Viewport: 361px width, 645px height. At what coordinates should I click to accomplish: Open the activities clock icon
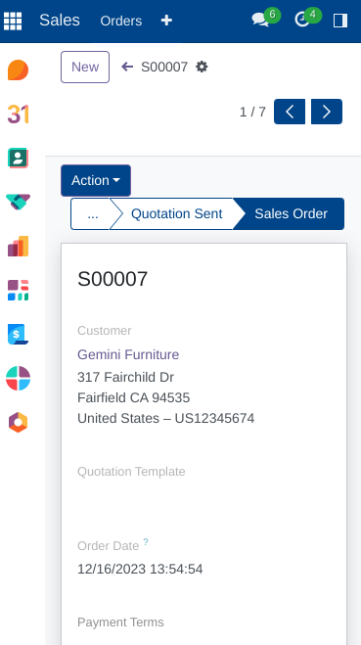pyautogui.click(x=302, y=20)
